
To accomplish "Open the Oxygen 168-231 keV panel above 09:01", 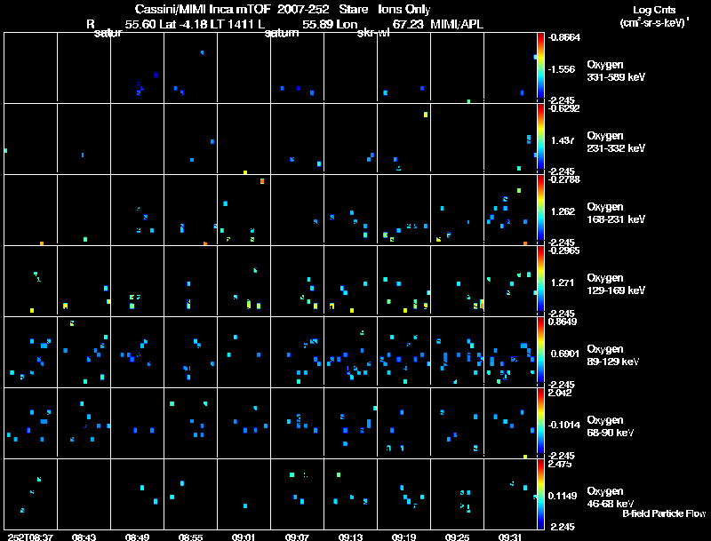I will coord(244,210).
